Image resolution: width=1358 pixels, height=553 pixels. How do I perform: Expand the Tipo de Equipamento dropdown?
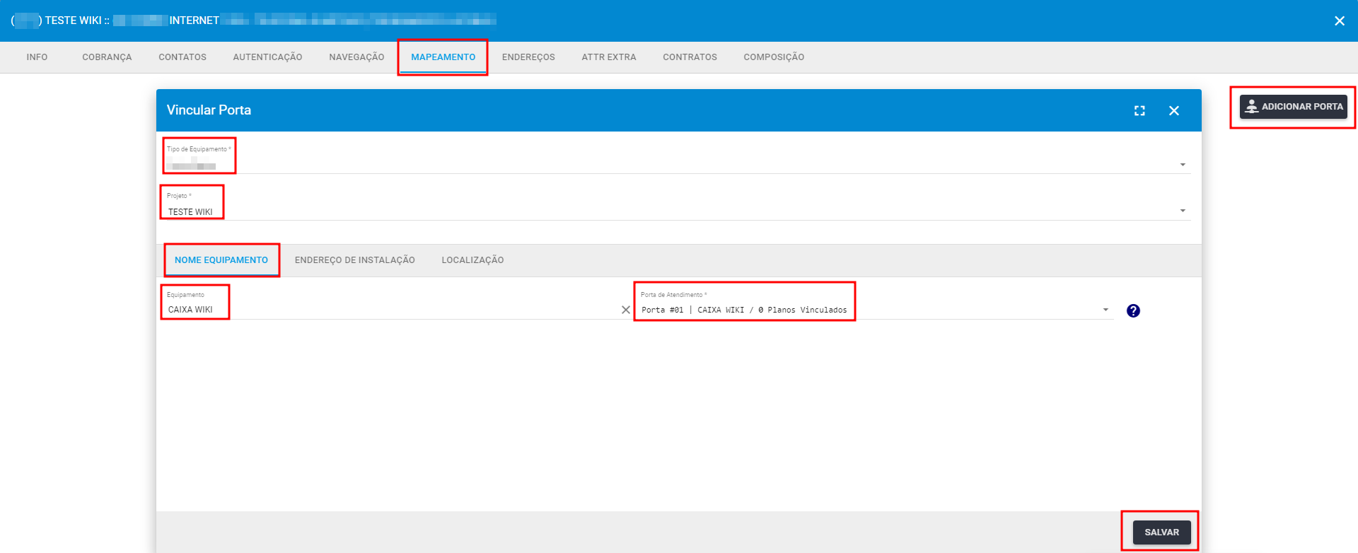[x=1183, y=165]
